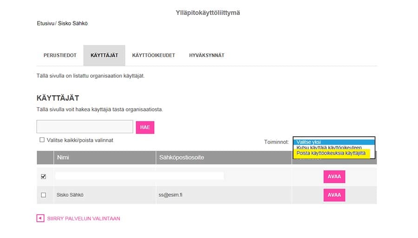Focus the user search input field

(85, 127)
